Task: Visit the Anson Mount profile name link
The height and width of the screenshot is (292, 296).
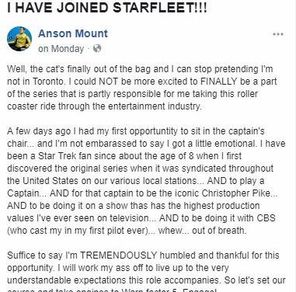Action: click(73, 33)
